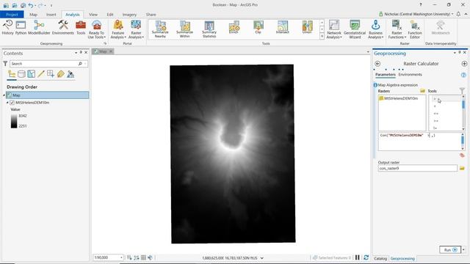Screen dimensions: 470x264
Task: Browse for a raster in Rasters list
Action: pos(423,91)
